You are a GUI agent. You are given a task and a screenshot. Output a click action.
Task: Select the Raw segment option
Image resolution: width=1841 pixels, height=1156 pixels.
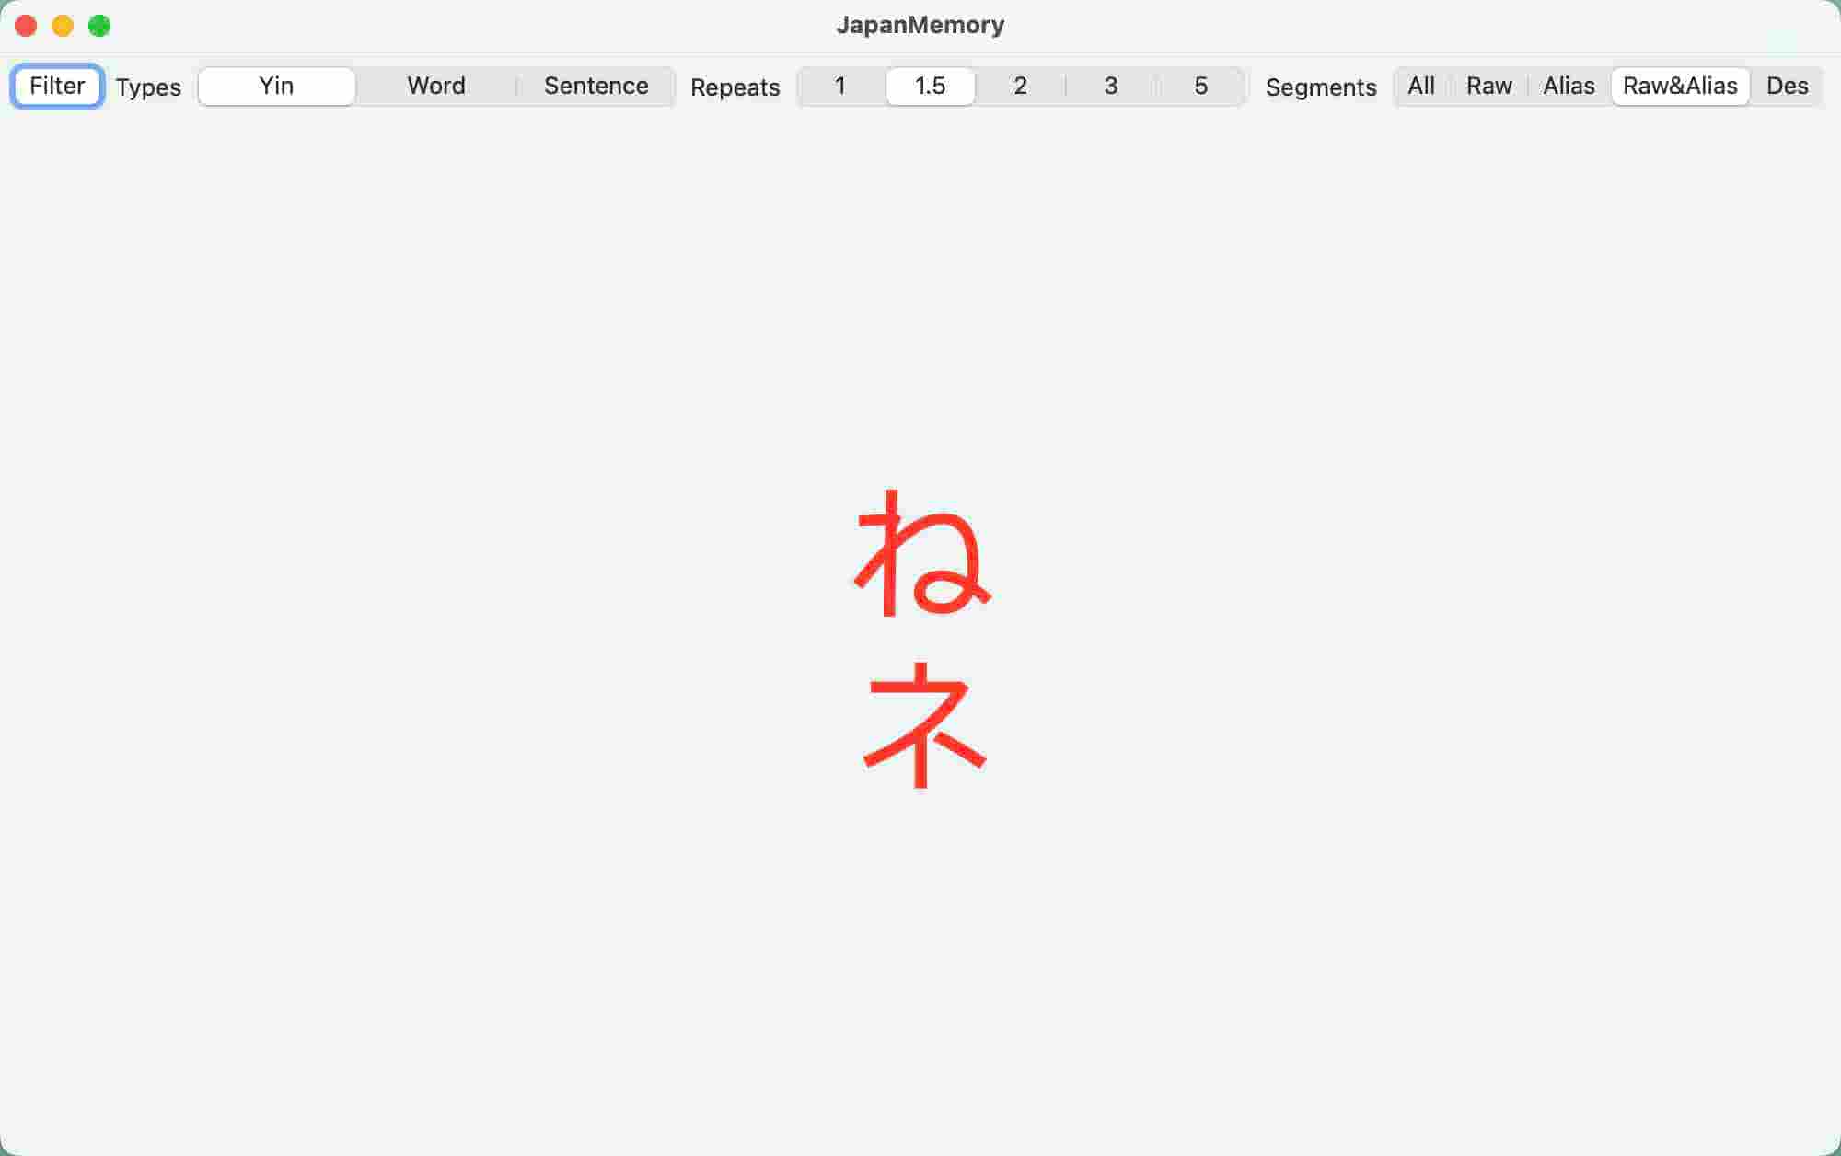(1488, 87)
